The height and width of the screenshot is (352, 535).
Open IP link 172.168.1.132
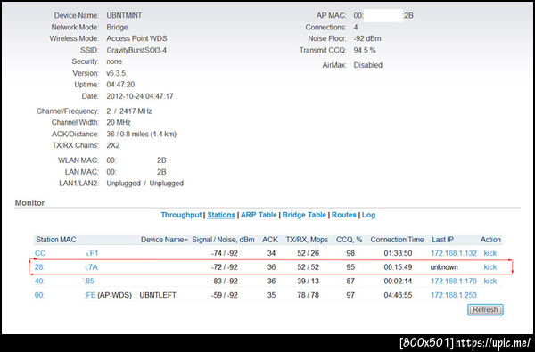[x=454, y=253]
